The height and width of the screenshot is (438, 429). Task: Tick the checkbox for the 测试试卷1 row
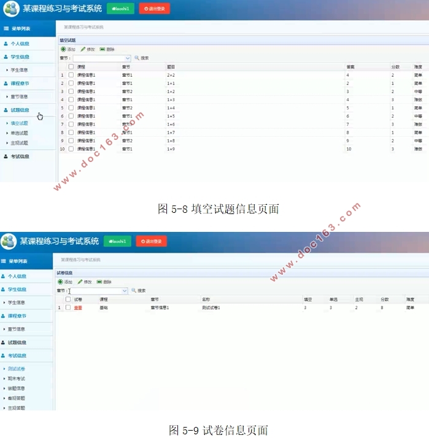point(68,307)
